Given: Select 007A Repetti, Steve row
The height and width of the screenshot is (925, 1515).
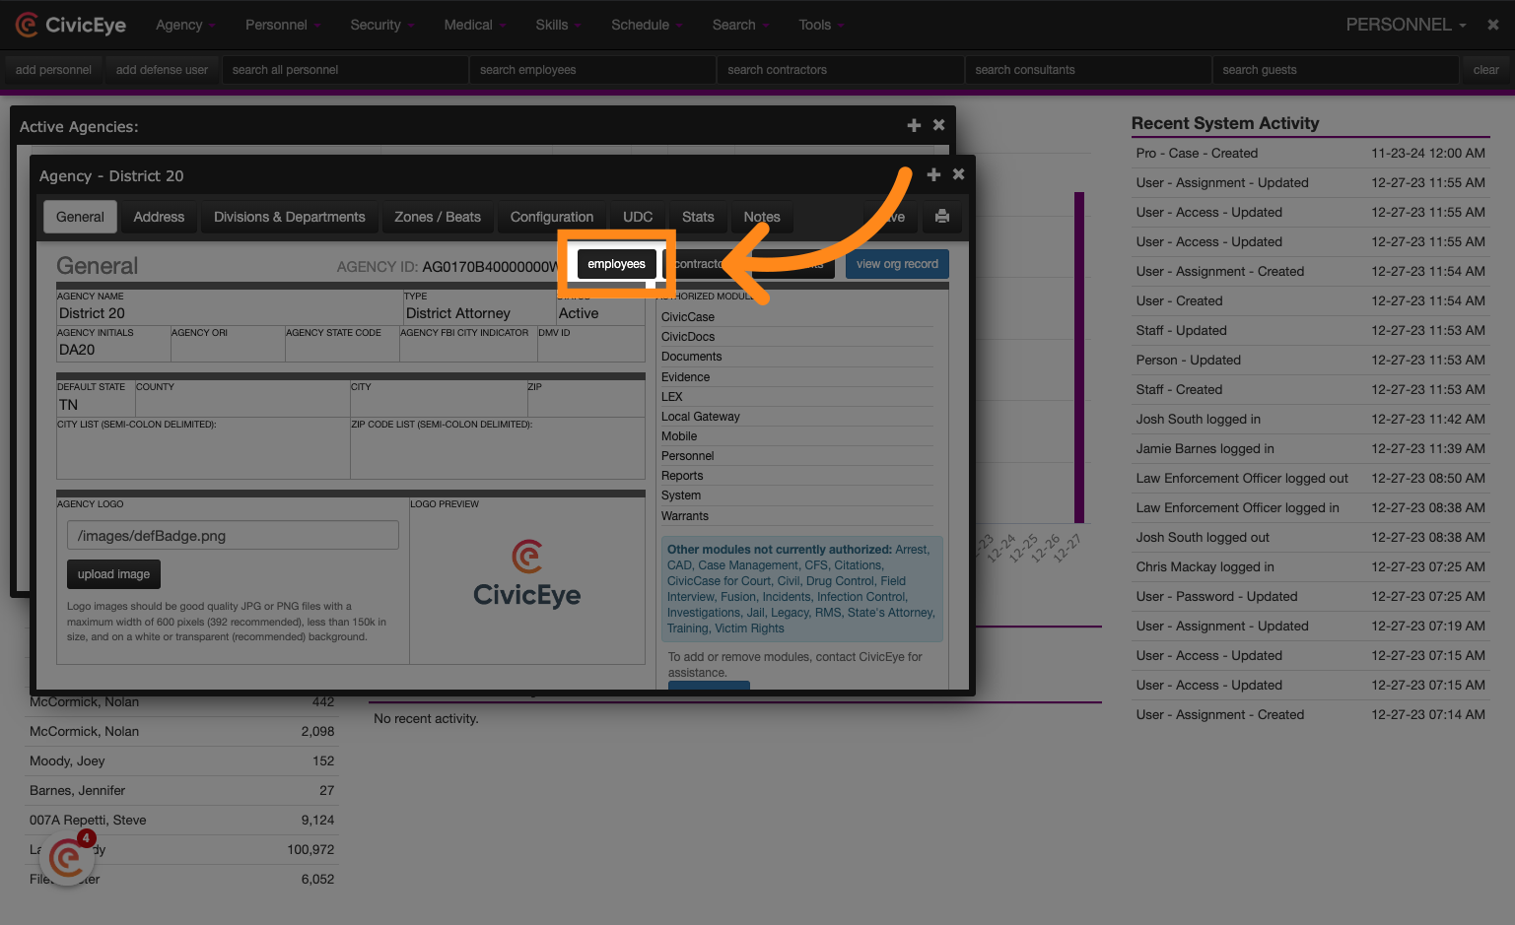Looking at the screenshot, I should pyautogui.click(x=182, y=820).
